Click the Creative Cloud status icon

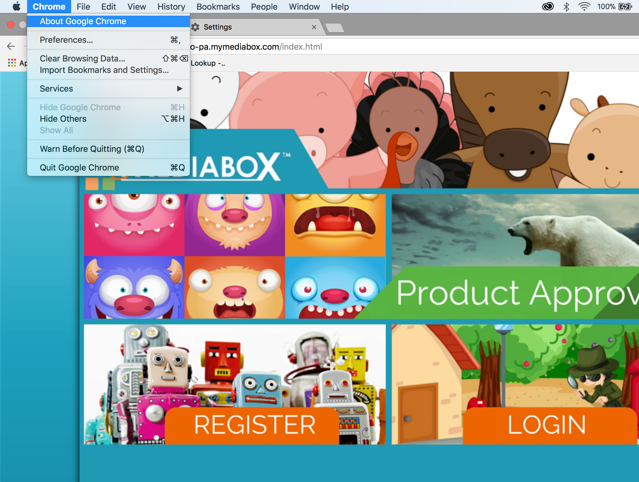548,6
